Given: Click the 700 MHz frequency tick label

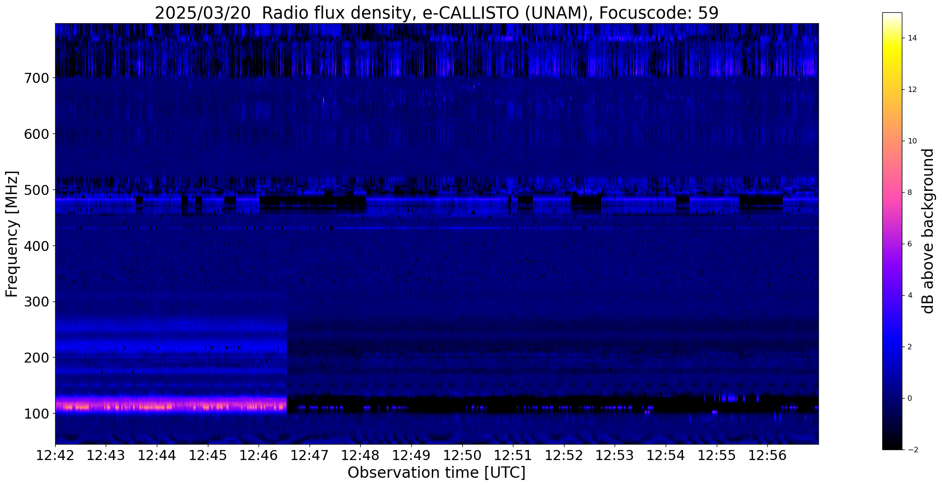Looking at the screenshot, I should (x=36, y=78).
